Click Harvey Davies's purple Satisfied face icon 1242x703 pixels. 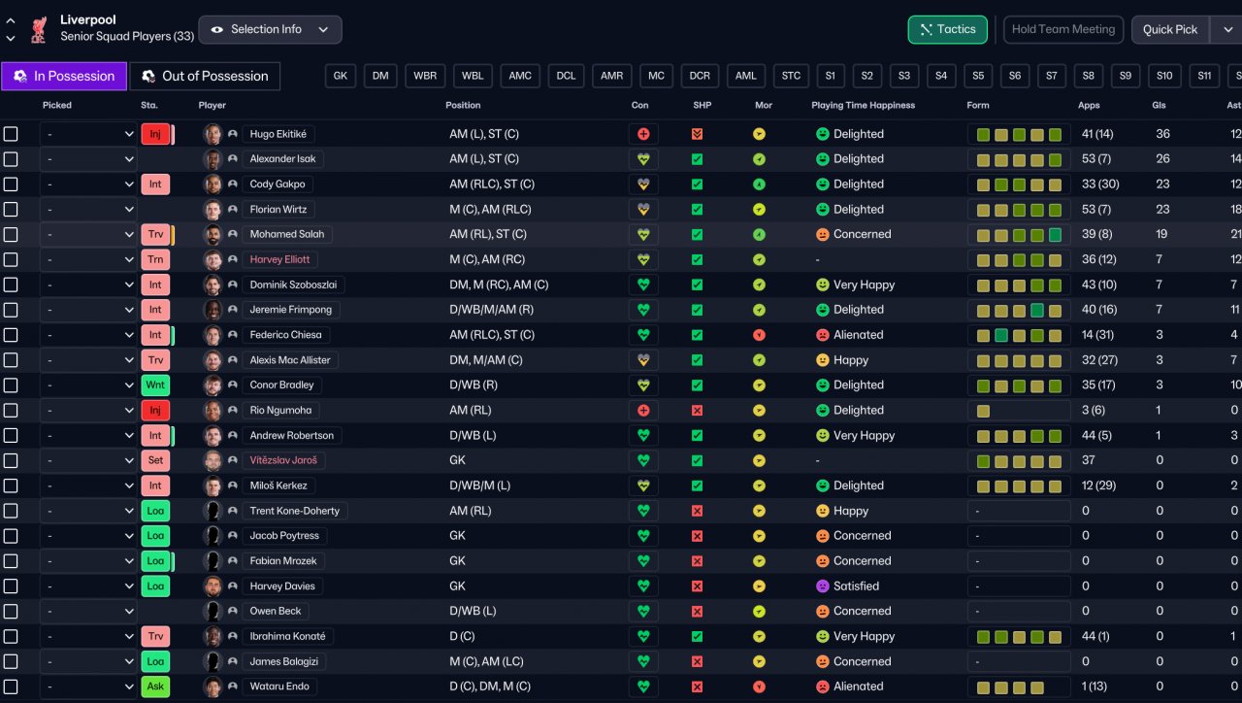[x=823, y=586]
